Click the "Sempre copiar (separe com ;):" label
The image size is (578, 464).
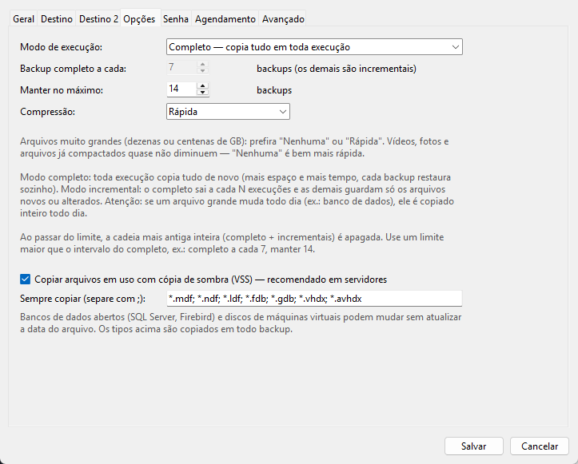(x=82, y=299)
